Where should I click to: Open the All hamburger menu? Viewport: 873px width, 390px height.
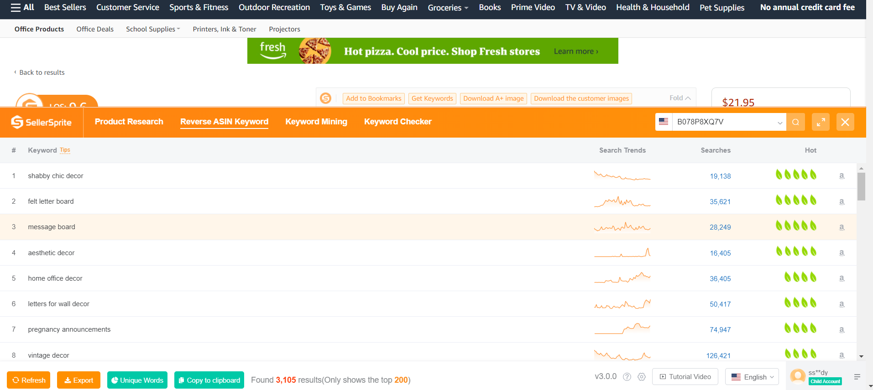point(22,7)
